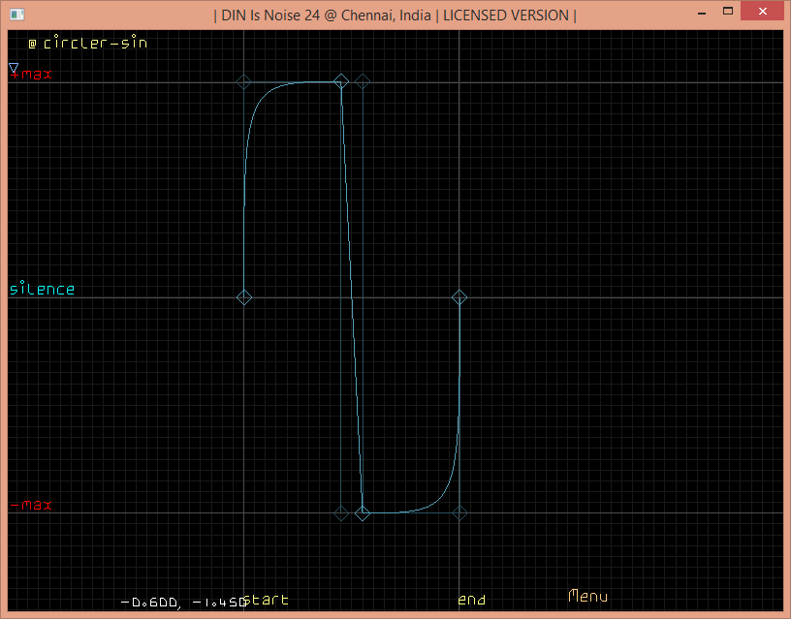The width and height of the screenshot is (791, 619).
Task: Maximize the DIN Is Noise window
Action: point(727,12)
